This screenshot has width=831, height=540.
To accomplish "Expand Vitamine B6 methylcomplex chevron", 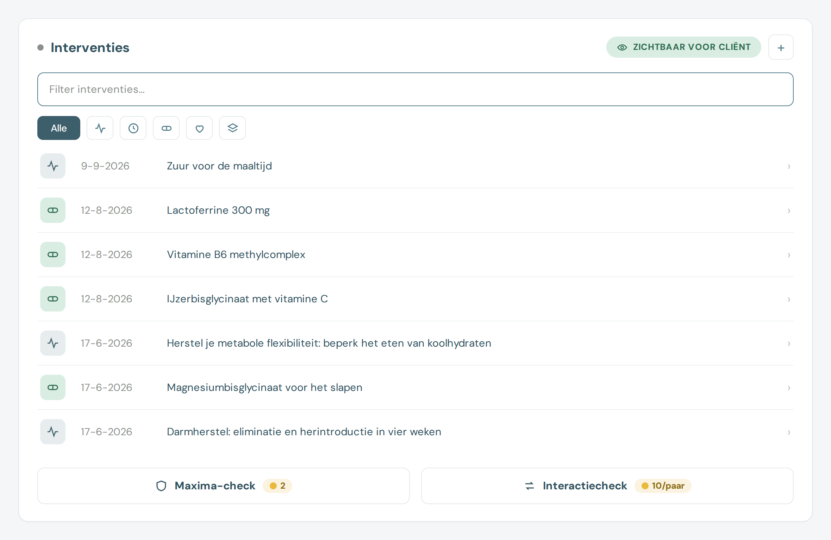I will 789,255.
